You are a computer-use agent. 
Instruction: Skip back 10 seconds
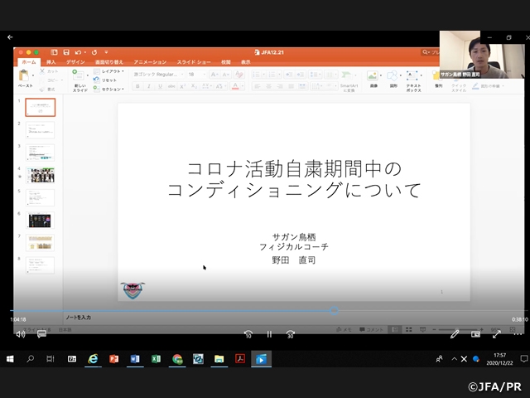pos(248,334)
